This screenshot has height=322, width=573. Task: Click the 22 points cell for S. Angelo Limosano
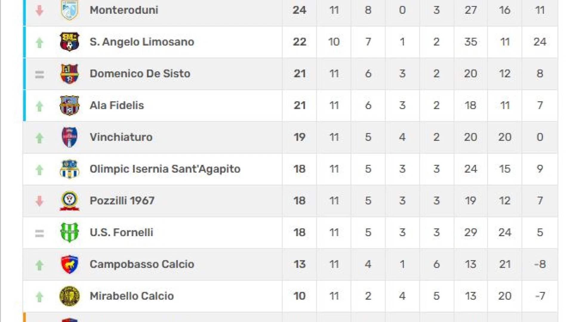click(x=299, y=42)
